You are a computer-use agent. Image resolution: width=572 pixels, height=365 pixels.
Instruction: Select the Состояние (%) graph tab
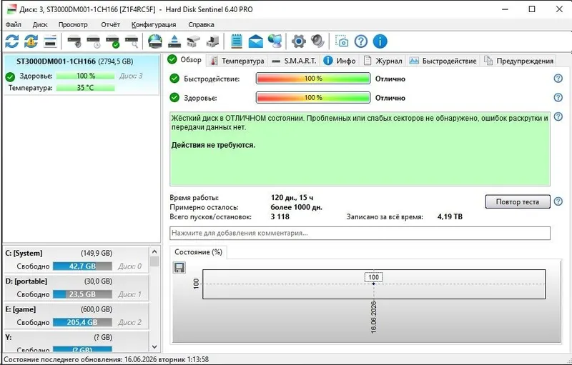tap(198, 252)
